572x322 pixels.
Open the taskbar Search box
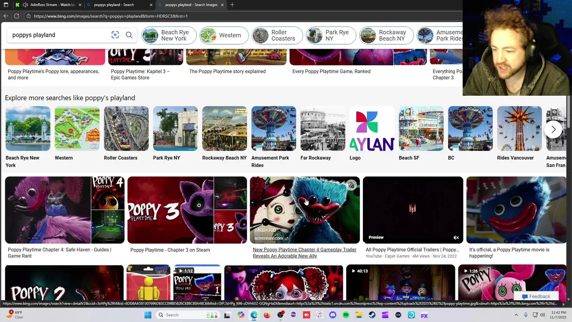187,315
